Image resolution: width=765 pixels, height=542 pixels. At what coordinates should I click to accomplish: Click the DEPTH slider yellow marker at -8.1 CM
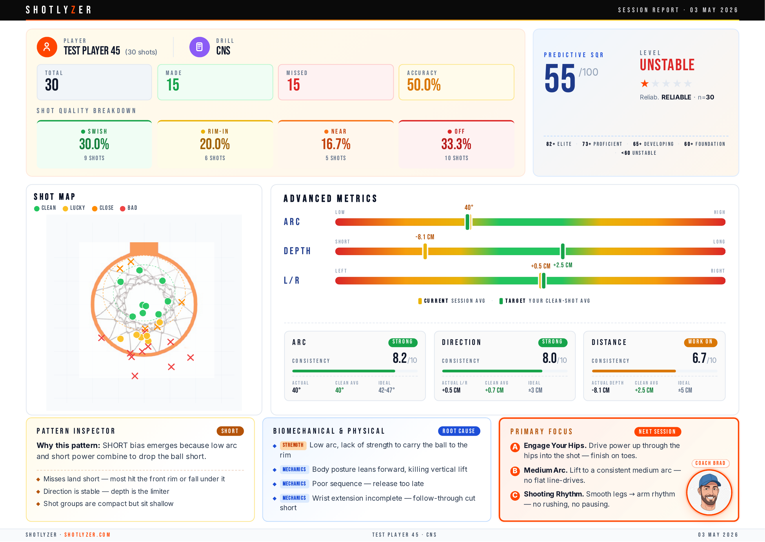click(425, 251)
